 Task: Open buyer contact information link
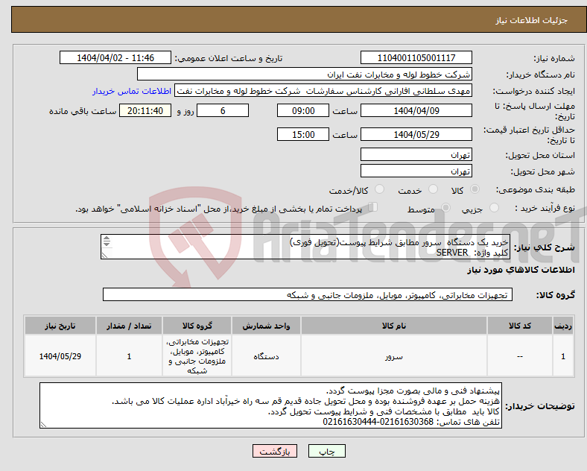point(132,91)
